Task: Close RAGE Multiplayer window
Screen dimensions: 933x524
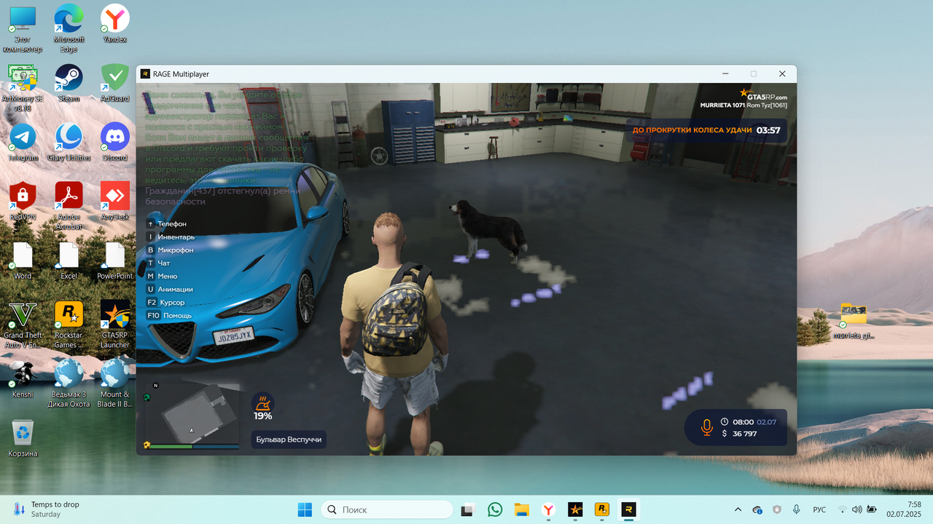Action: click(782, 74)
